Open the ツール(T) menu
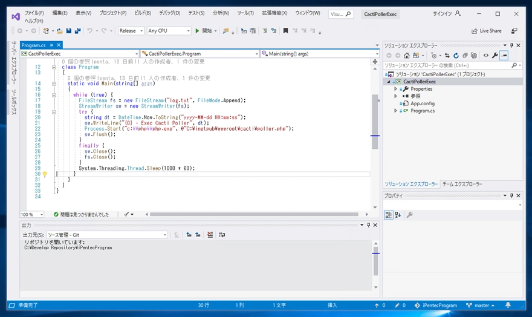532x317 pixels. click(245, 13)
